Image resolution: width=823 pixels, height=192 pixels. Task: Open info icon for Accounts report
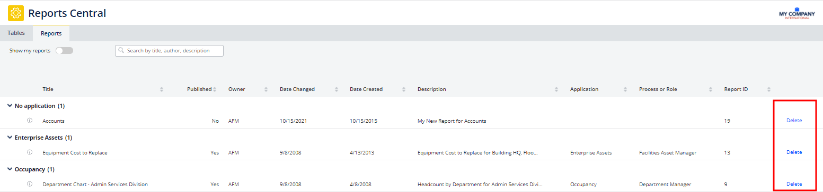[x=30, y=121]
